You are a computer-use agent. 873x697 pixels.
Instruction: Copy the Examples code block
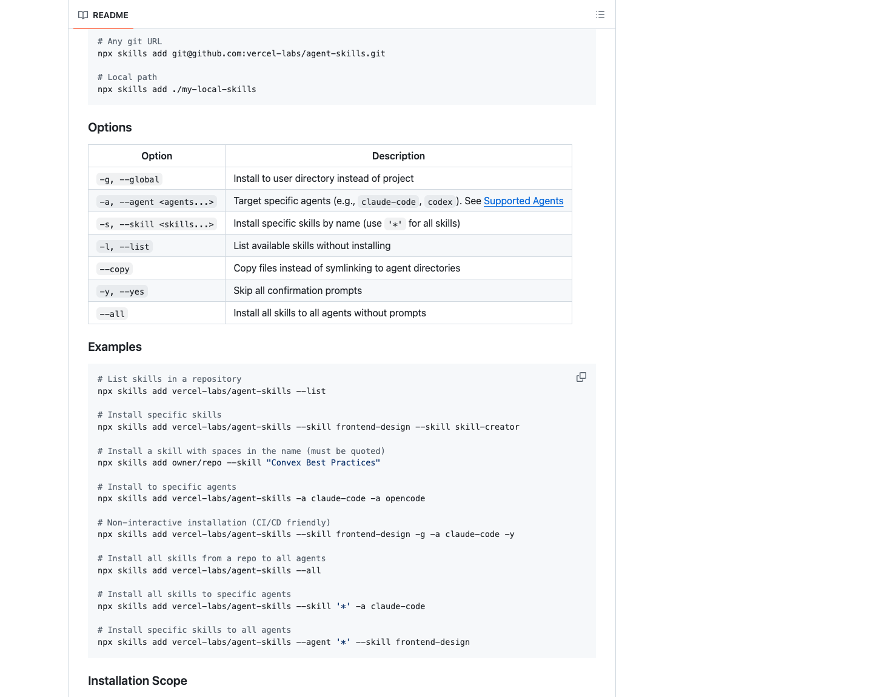tap(581, 377)
